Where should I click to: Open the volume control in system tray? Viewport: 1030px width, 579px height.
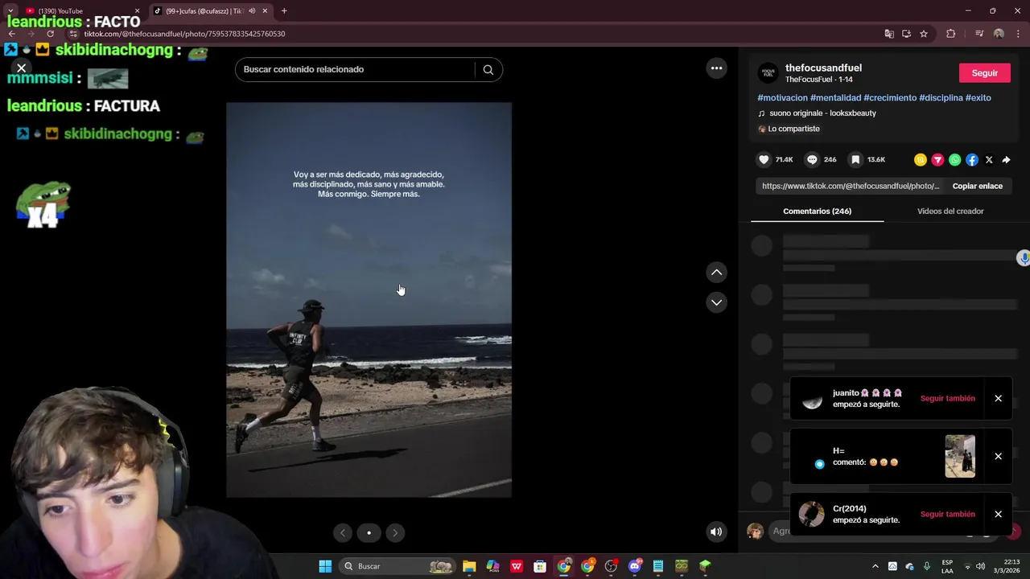tap(980, 566)
